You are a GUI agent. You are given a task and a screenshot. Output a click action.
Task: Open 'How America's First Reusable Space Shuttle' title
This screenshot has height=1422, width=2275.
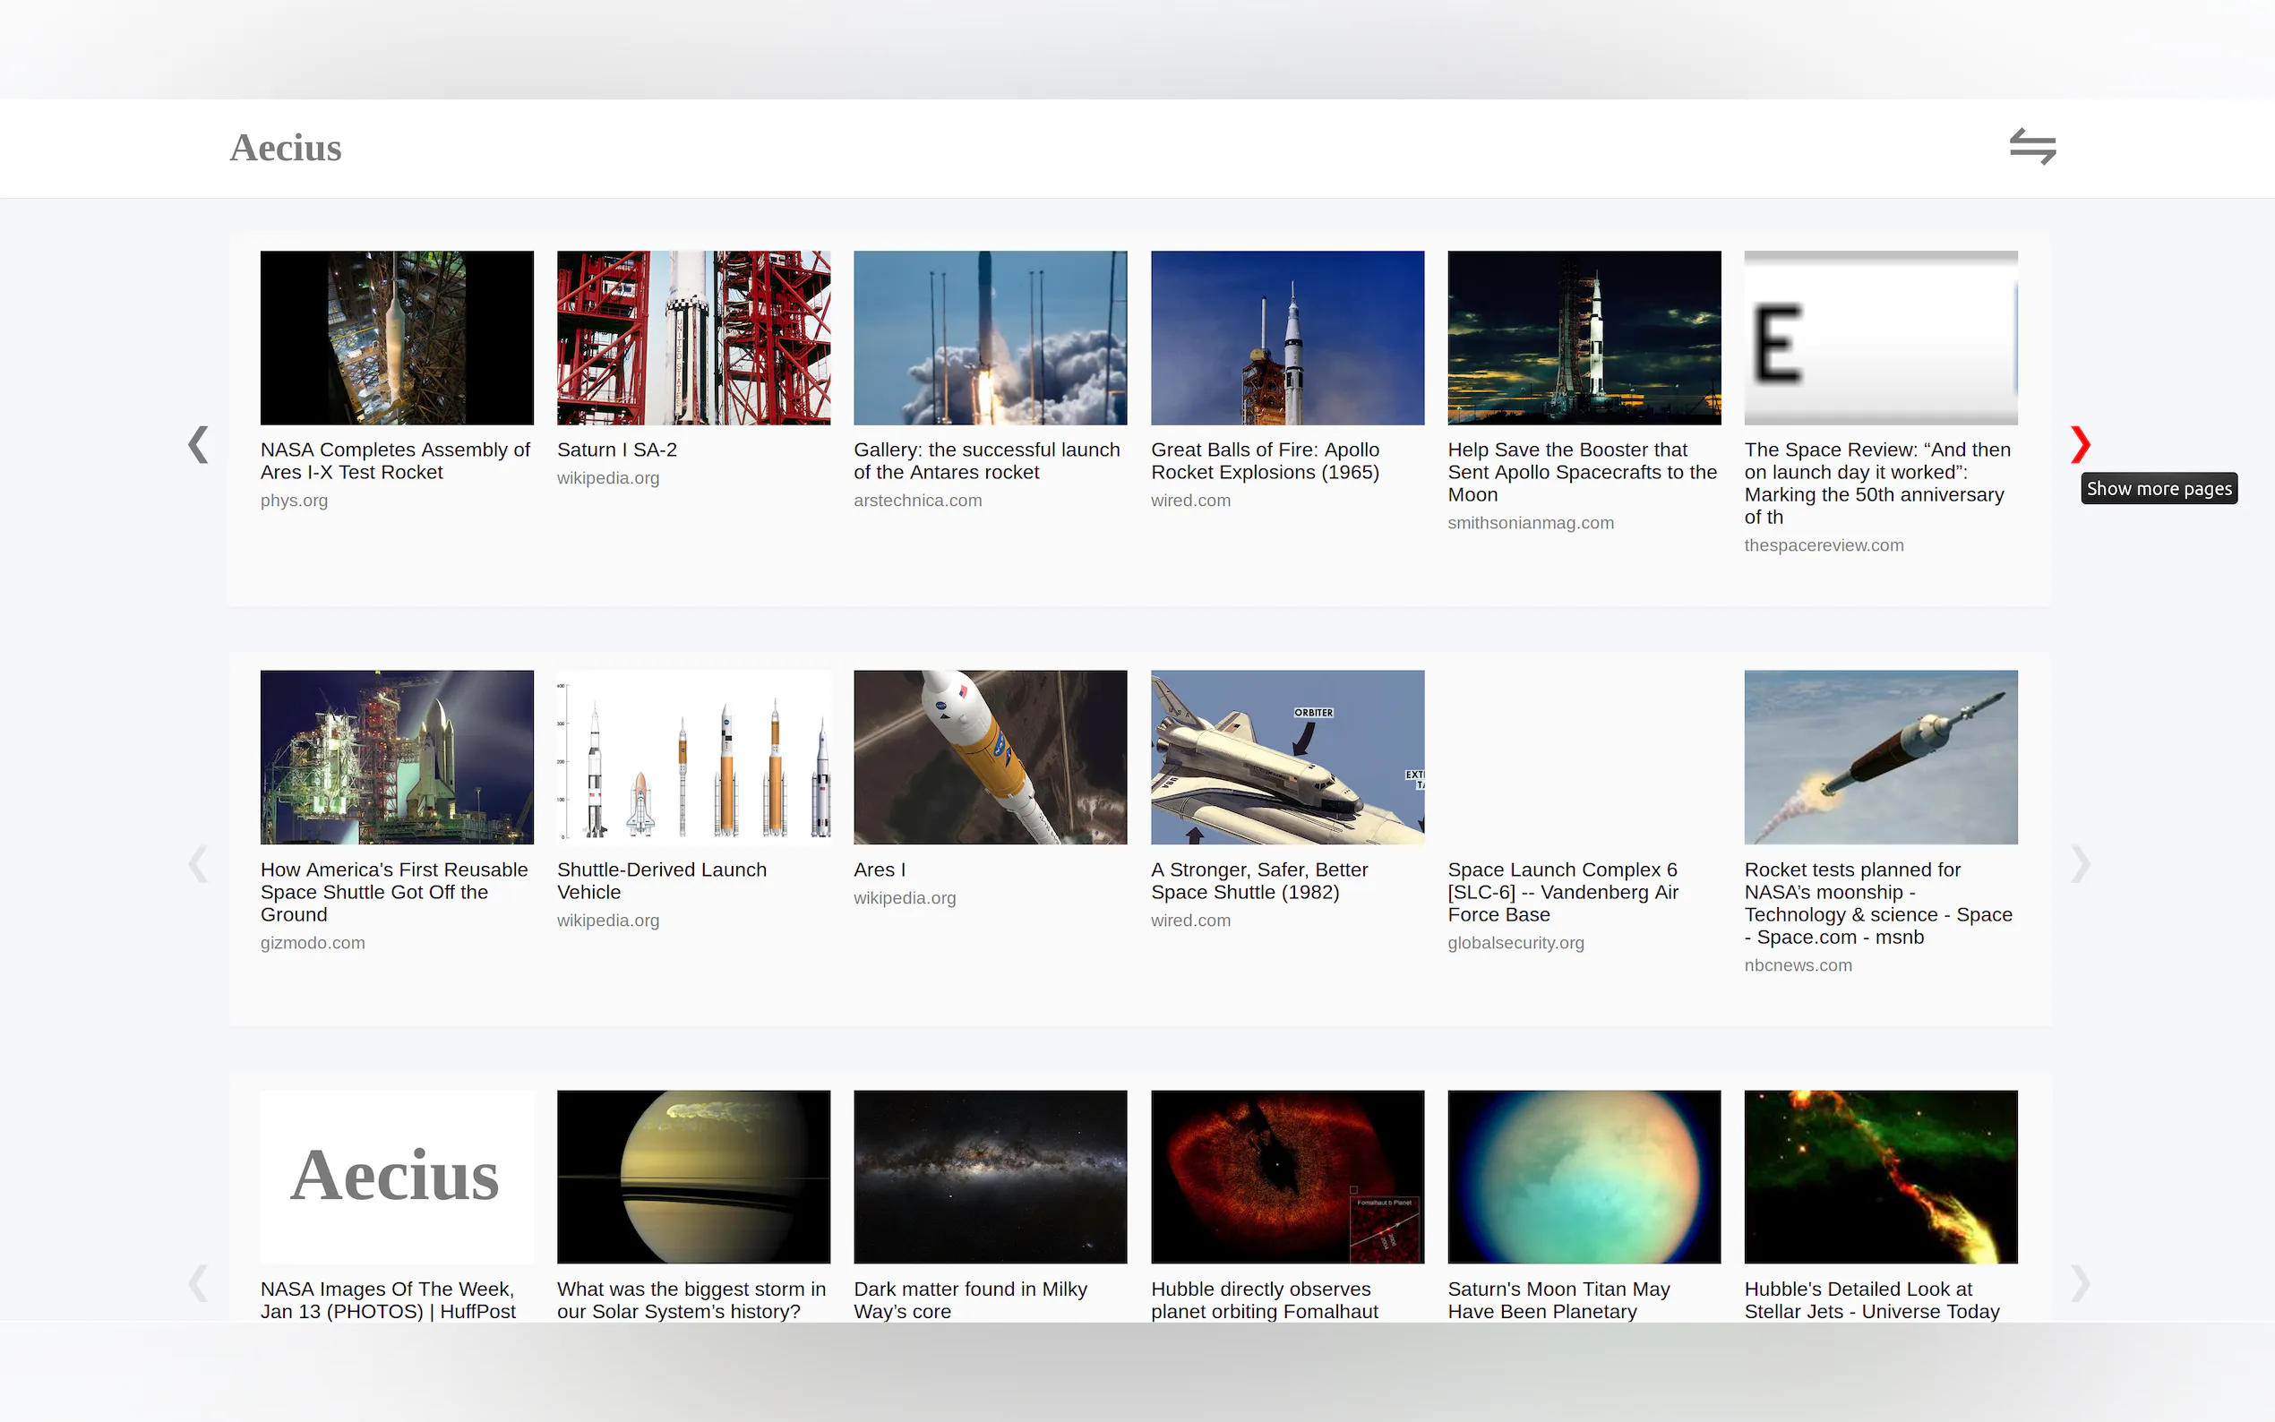394,892
